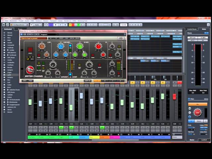The width and height of the screenshot is (212, 159).
Task: Open the Transport menu
Action: pos(53,21)
